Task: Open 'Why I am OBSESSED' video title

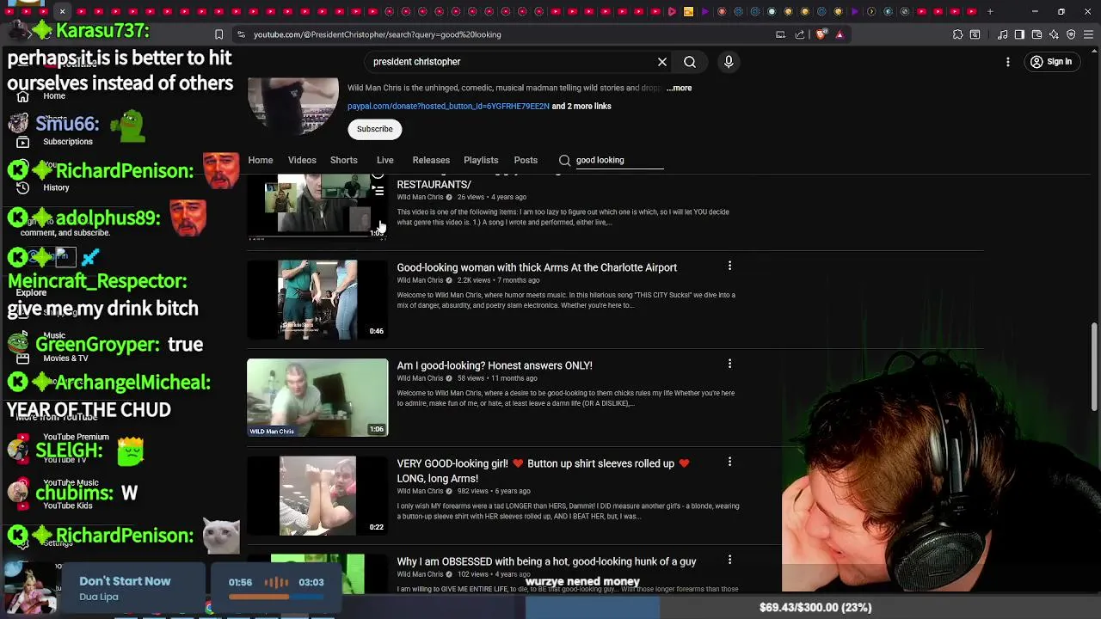Action: tap(546, 561)
